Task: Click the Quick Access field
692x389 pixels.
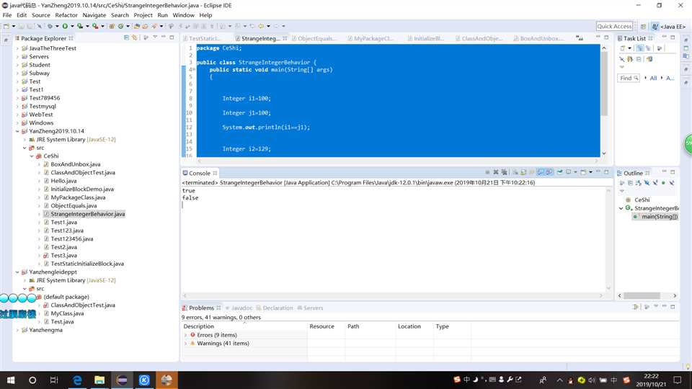Action: (x=614, y=27)
